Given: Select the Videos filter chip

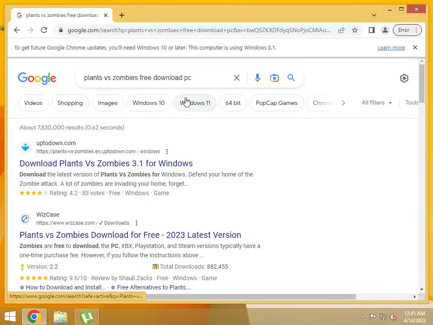Looking at the screenshot, I should click(33, 103).
